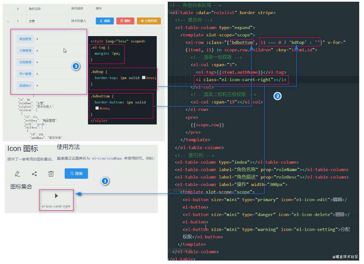Expand caret next to 商品管理 tag
Screen dimensions: 364x264
click(x=37, y=39)
